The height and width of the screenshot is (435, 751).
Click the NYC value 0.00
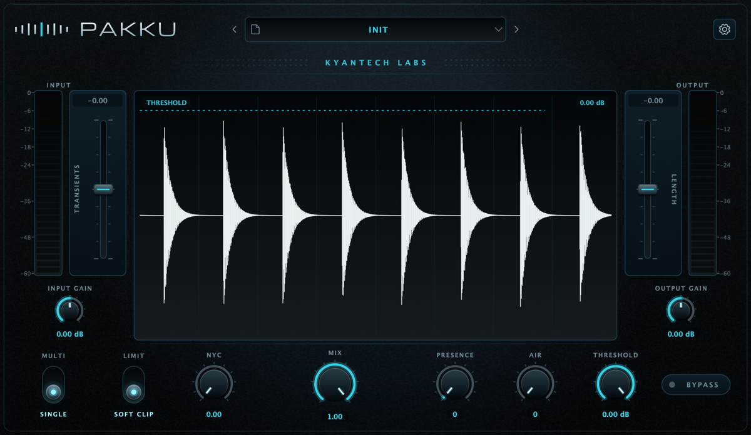[x=214, y=414]
